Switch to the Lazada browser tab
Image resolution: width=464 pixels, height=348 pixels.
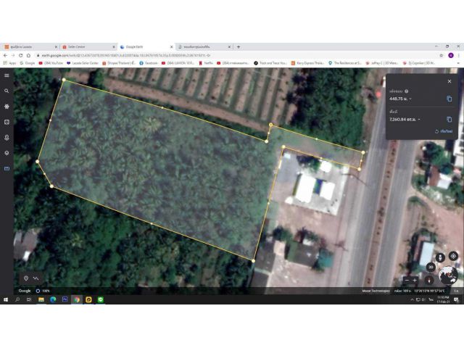(x=30, y=46)
